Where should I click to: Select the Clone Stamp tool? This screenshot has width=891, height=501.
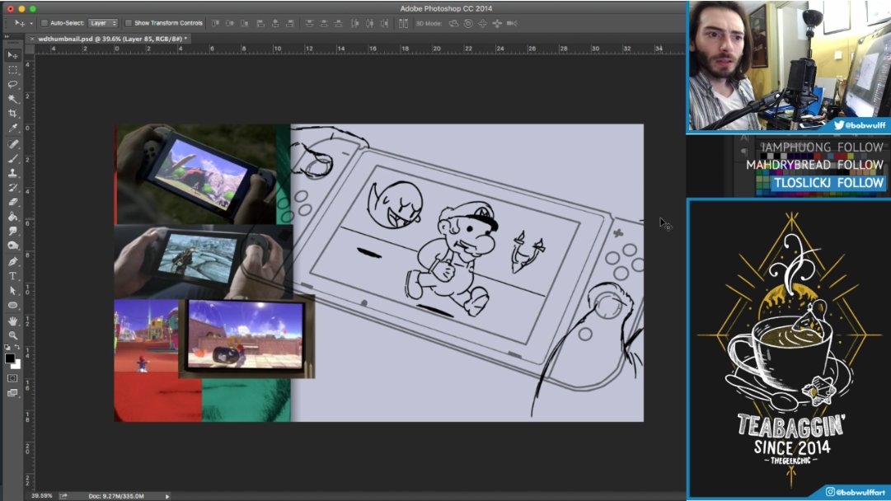point(12,173)
